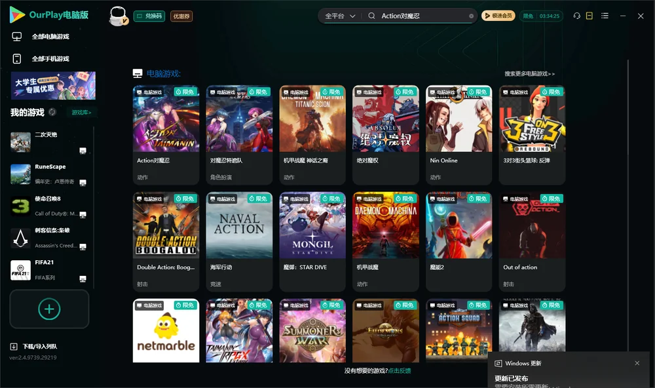Open the 下载/导入列表 queue
Viewport: 655px width, 388px height.
tap(33, 346)
